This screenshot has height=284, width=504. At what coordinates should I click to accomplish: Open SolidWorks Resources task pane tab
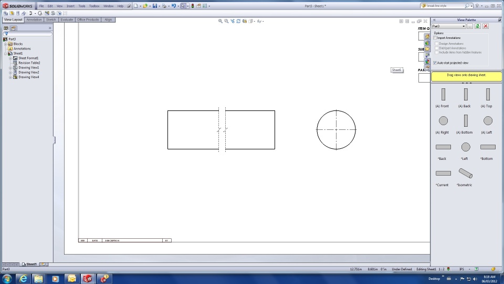[x=427, y=37]
